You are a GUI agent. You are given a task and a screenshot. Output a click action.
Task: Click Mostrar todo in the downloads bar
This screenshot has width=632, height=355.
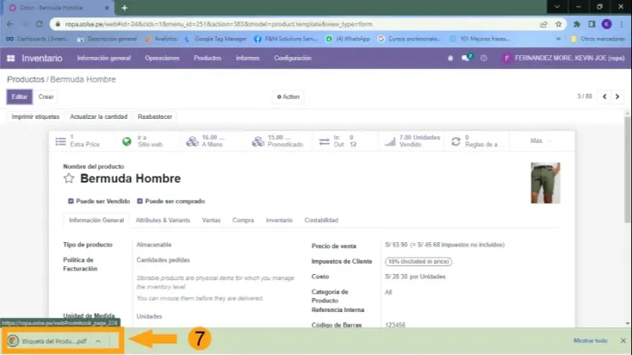click(590, 341)
